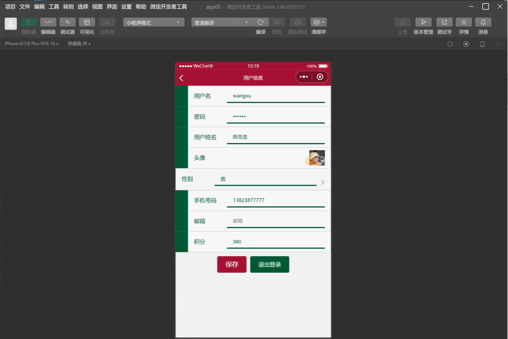Click the user avatar thumbnail
The height and width of the screenshot is (339, 508).
(317, 158)
